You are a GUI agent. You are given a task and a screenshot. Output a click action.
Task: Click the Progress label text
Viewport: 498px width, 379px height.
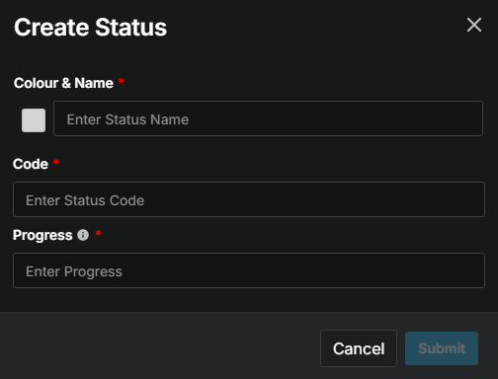point(42,235)
